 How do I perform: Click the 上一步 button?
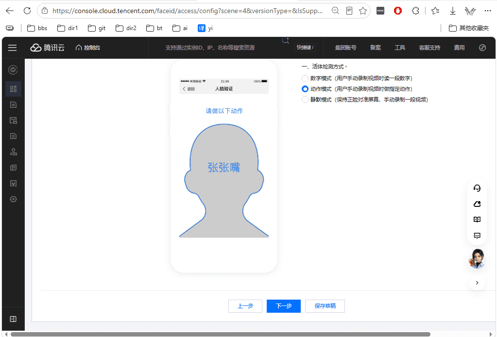coord(245,306)
